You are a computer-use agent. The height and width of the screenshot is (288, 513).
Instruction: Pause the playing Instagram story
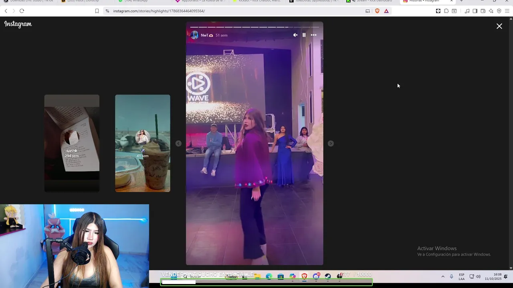click(304, 35)
